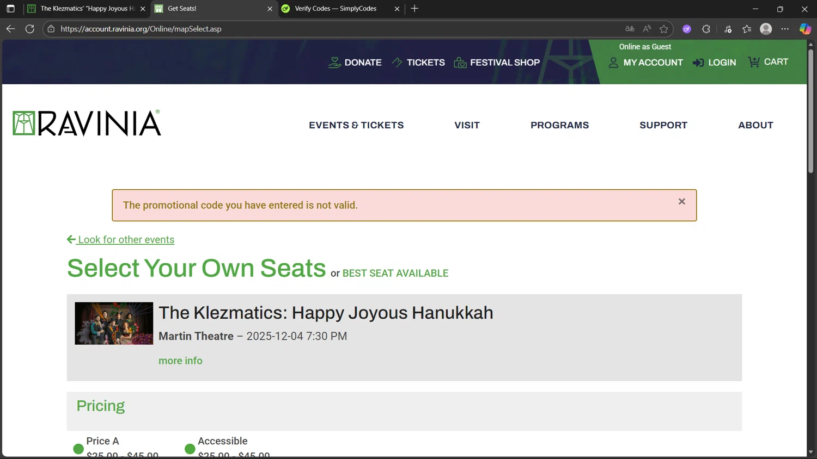Click the Ravinia logo
This screenshot has width=817, height=459.
click(87, 123)
